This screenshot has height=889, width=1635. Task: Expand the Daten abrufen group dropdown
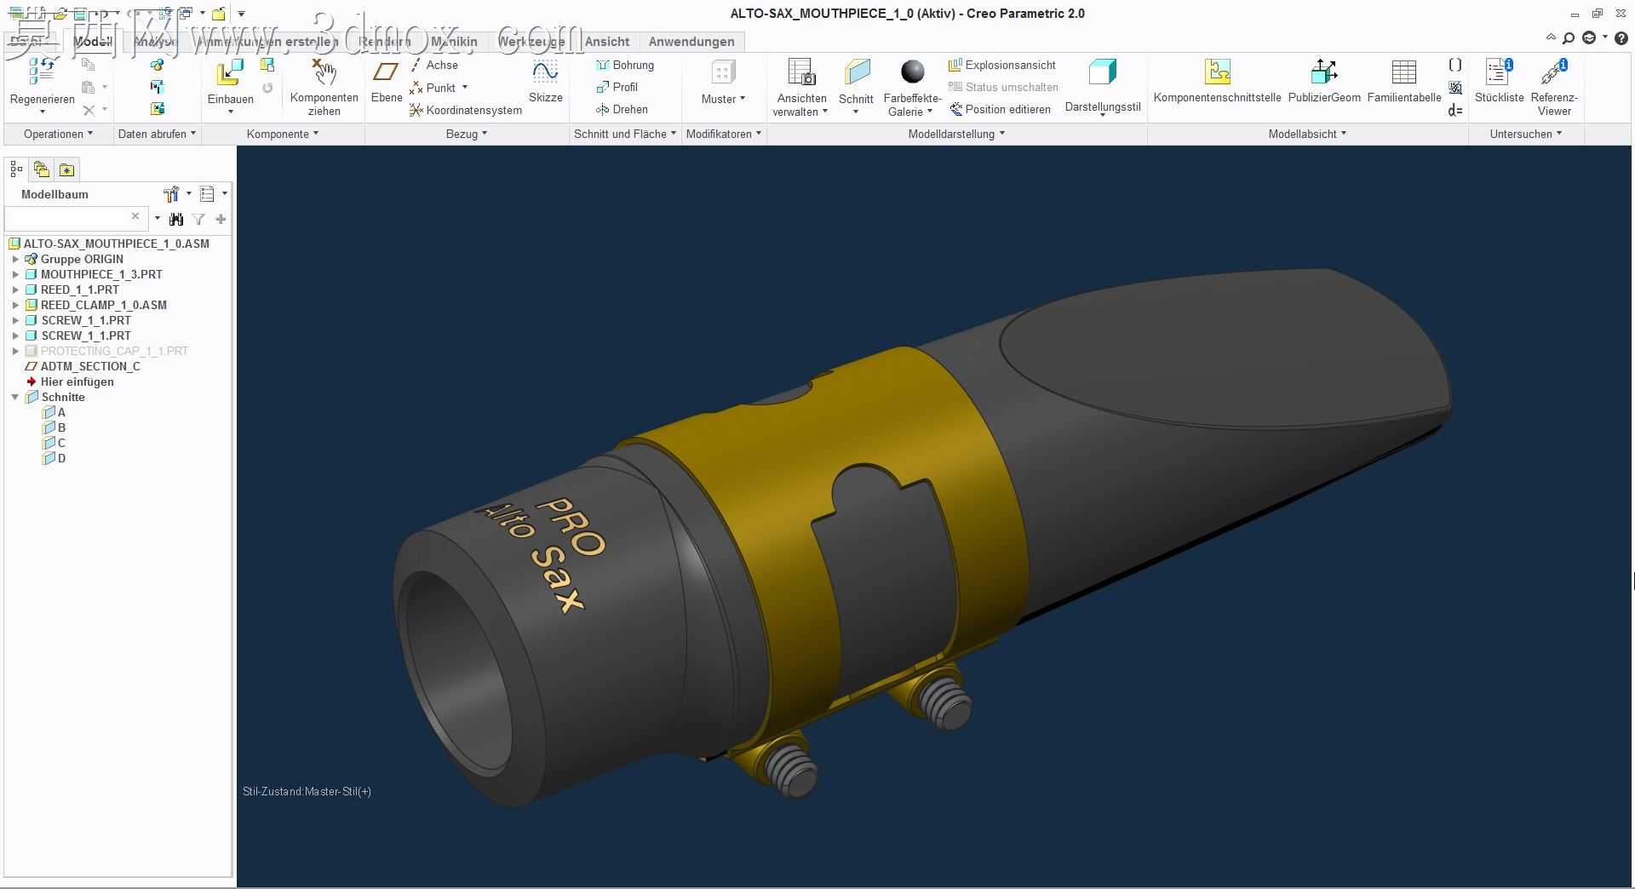pos(157,134)
